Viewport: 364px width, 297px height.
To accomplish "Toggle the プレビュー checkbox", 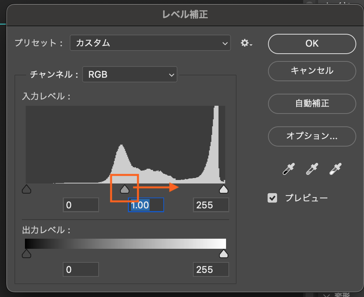I will [x=272, y=198].
